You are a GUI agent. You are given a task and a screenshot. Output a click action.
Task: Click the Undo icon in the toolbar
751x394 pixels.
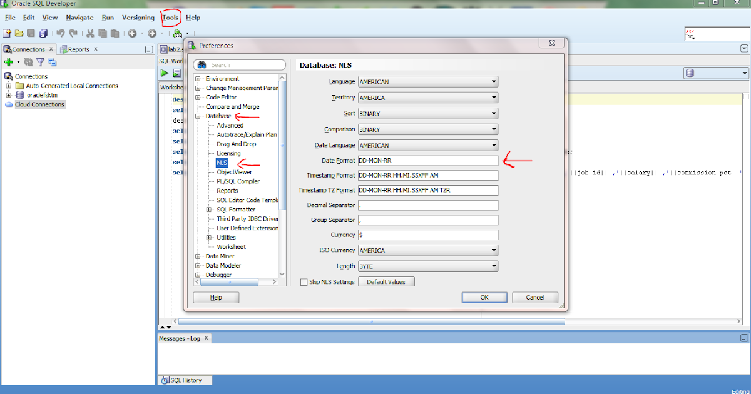[60, 33]
